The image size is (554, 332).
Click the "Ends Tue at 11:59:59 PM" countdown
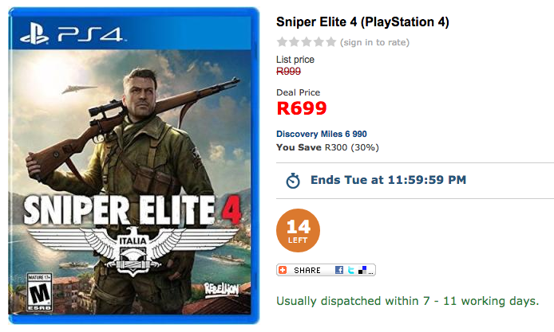(388, 180)
